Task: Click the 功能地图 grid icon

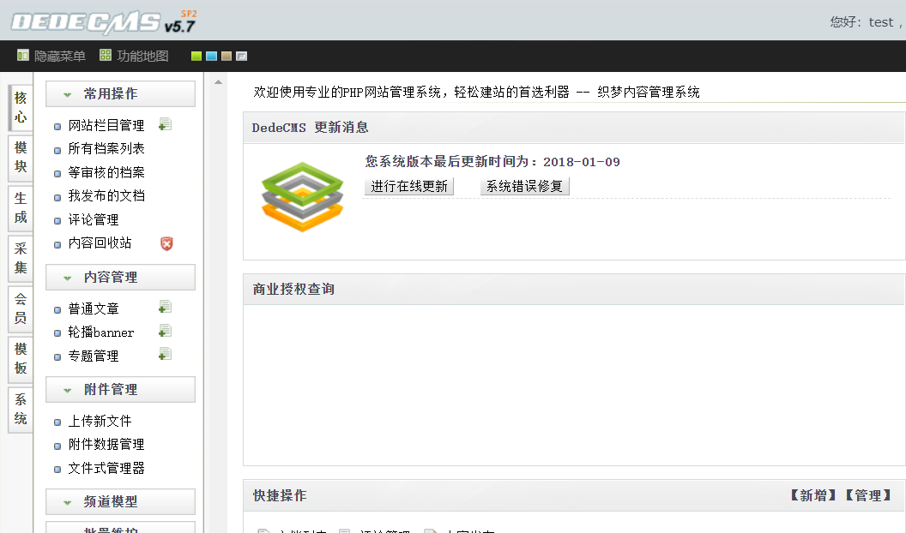Action: pyautogui.click(x=106, y=56)
